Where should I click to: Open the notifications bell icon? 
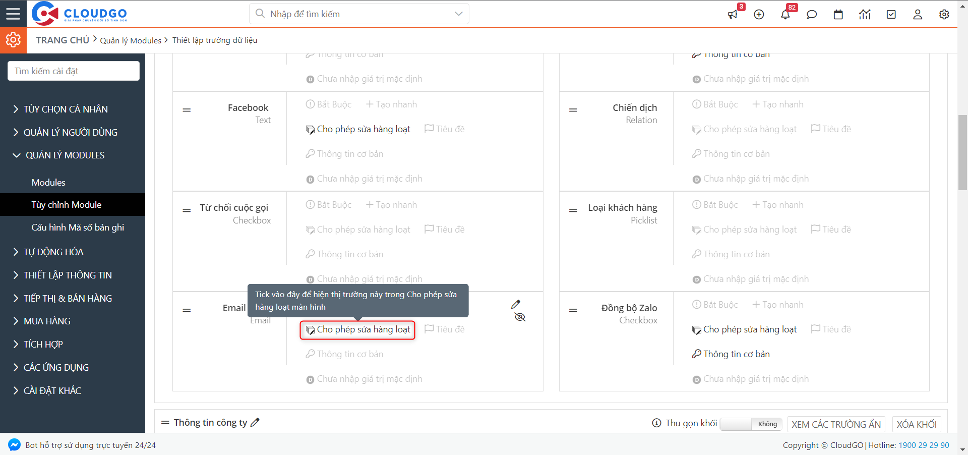coord(785,15)
